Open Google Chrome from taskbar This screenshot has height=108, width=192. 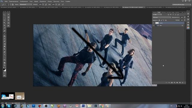(x=102, y=106)
